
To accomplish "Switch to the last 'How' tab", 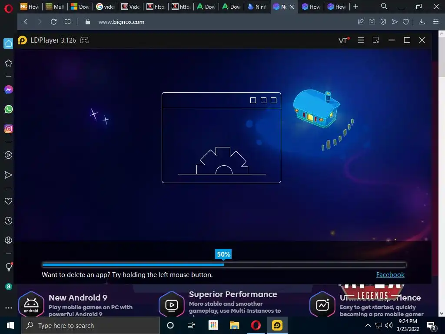I will [337, 7].
